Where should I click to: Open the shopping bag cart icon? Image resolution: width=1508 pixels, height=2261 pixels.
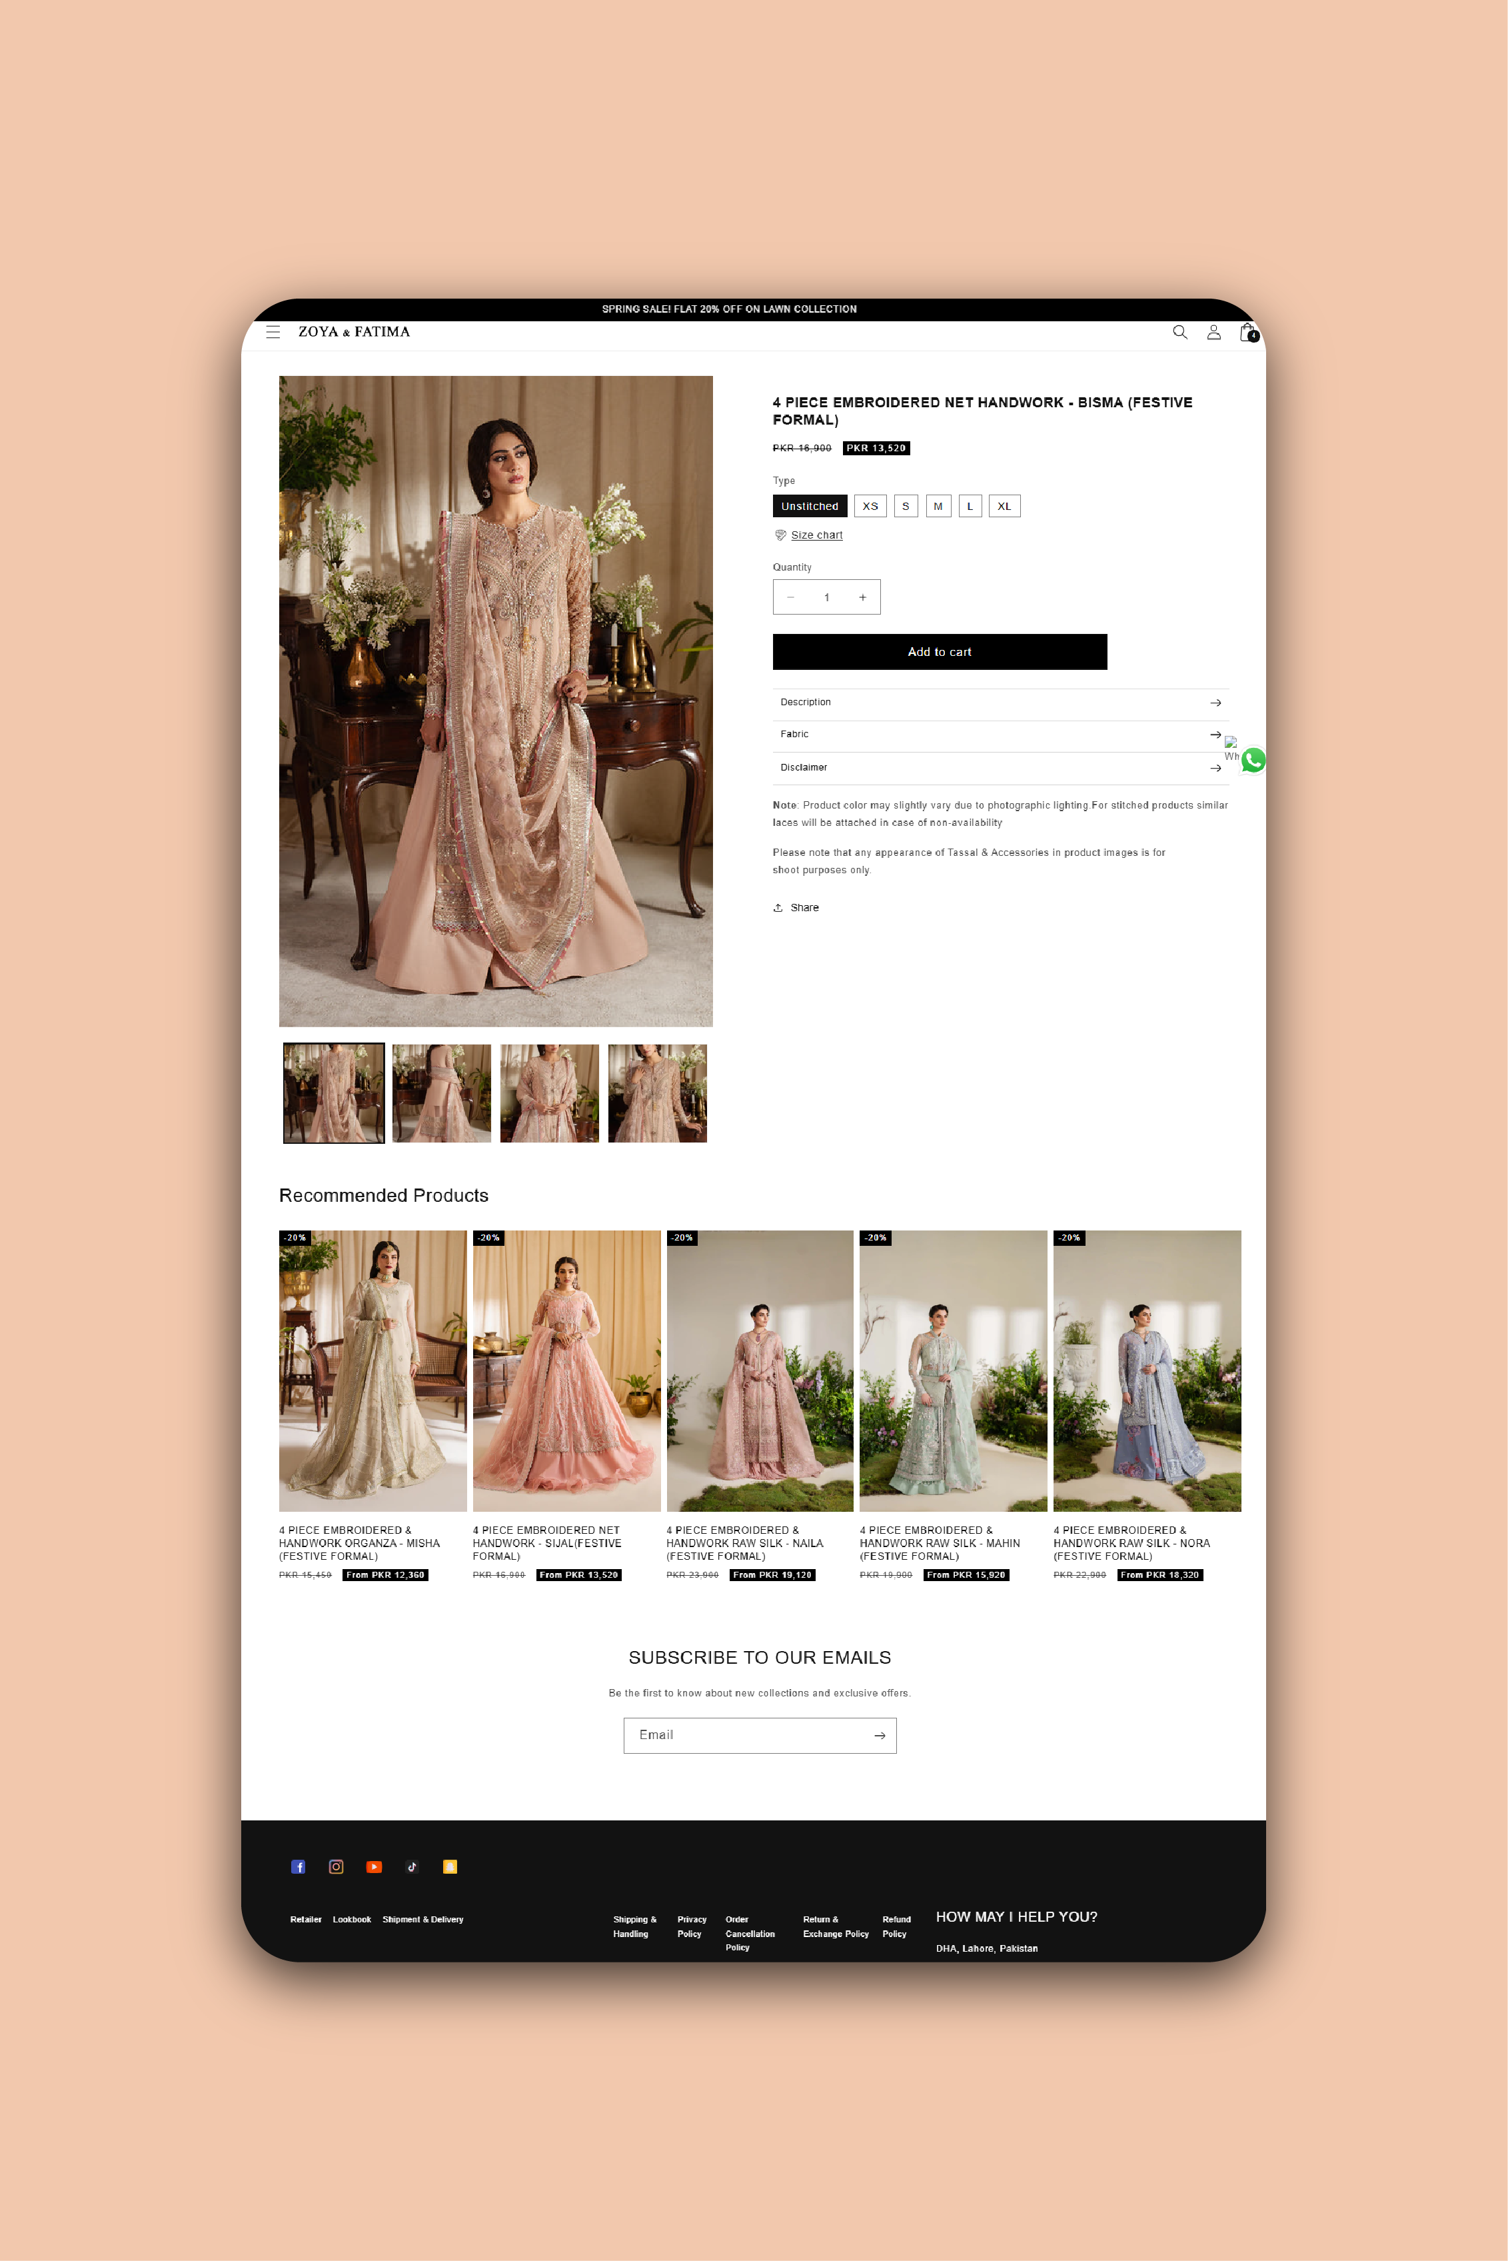coord(1247,332)
